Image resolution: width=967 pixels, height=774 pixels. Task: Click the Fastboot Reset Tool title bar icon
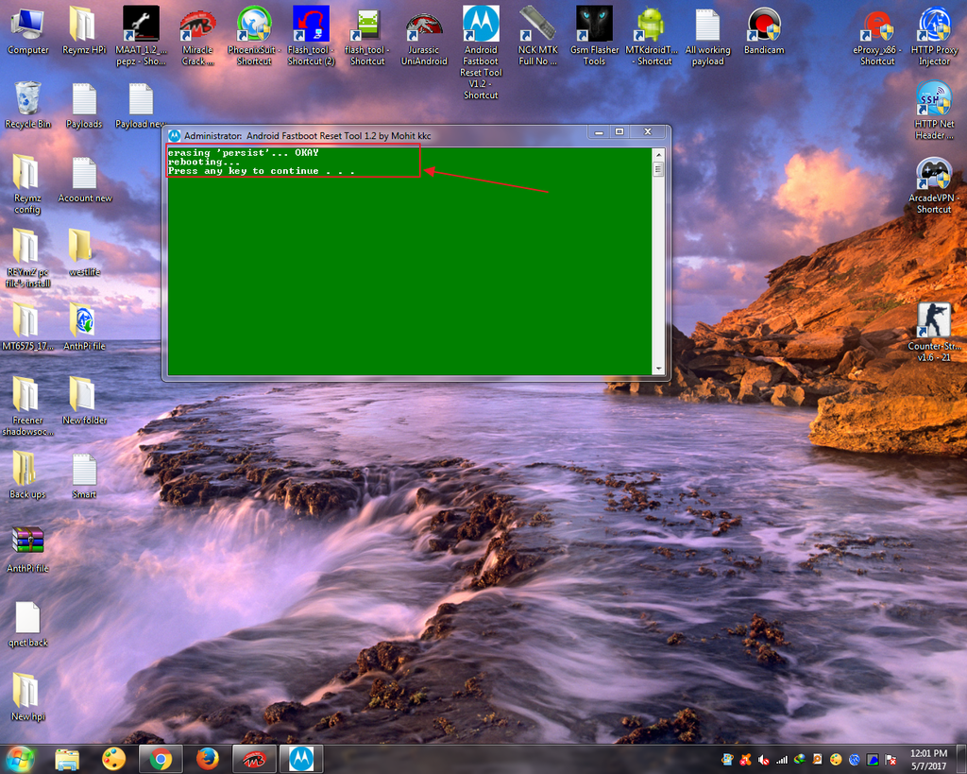pos(175,135)
